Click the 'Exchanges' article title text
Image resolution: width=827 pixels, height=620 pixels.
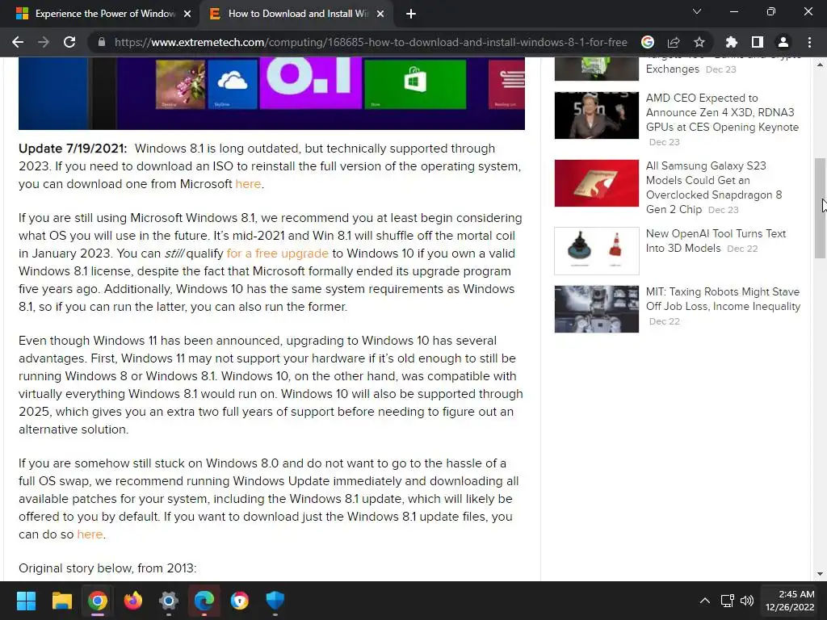(673, 69)
